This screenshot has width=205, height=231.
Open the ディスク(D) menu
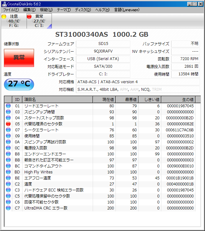83,10
